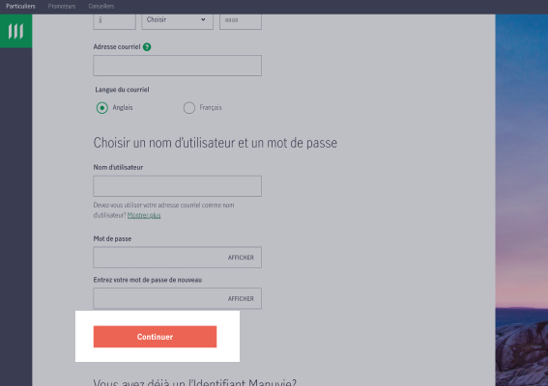Switch to the Conseillers tab
This screenshot has height=386, width=548.
click(101, 7)
